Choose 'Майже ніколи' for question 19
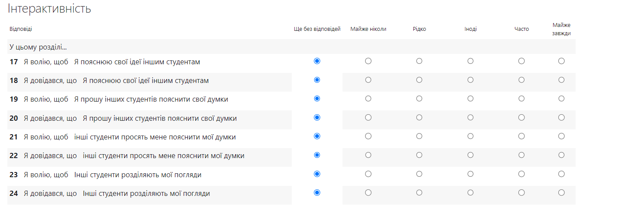 368,99
